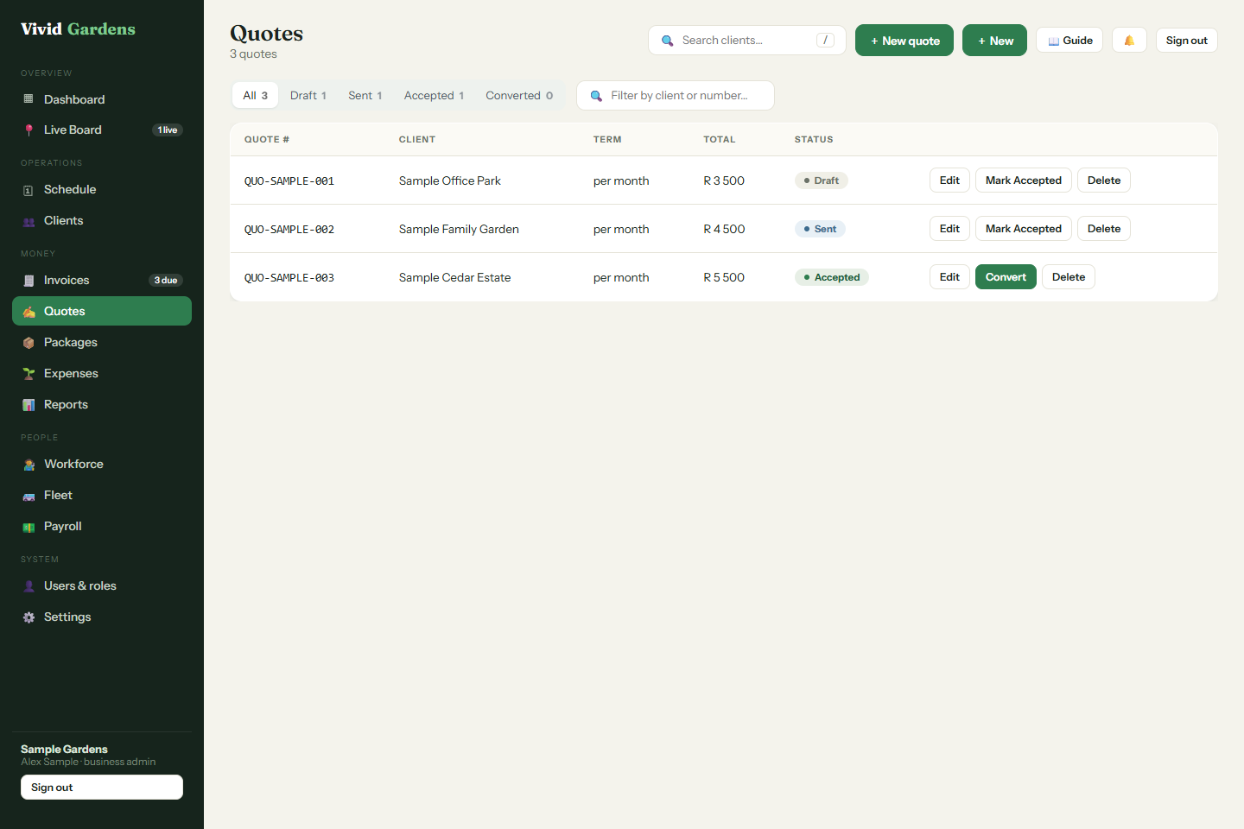Viewport: 1244px width, 829px height.
Task: Sign out using the top-right button
Action: (x=1186, y=41)
